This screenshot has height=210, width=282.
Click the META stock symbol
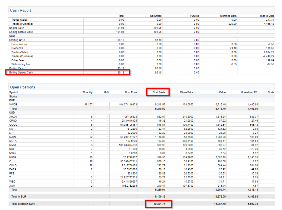13,141
